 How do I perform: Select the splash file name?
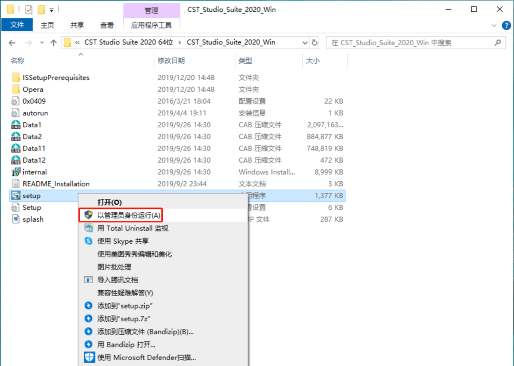coord(33,219)
